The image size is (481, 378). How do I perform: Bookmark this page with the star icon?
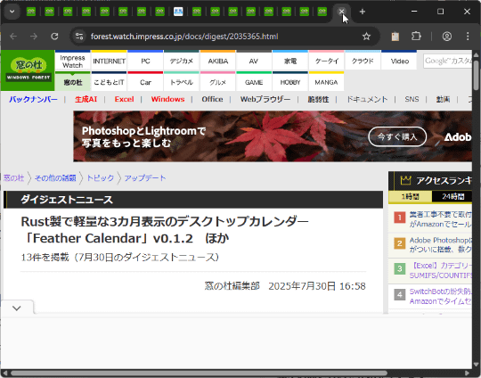point(366,37)
